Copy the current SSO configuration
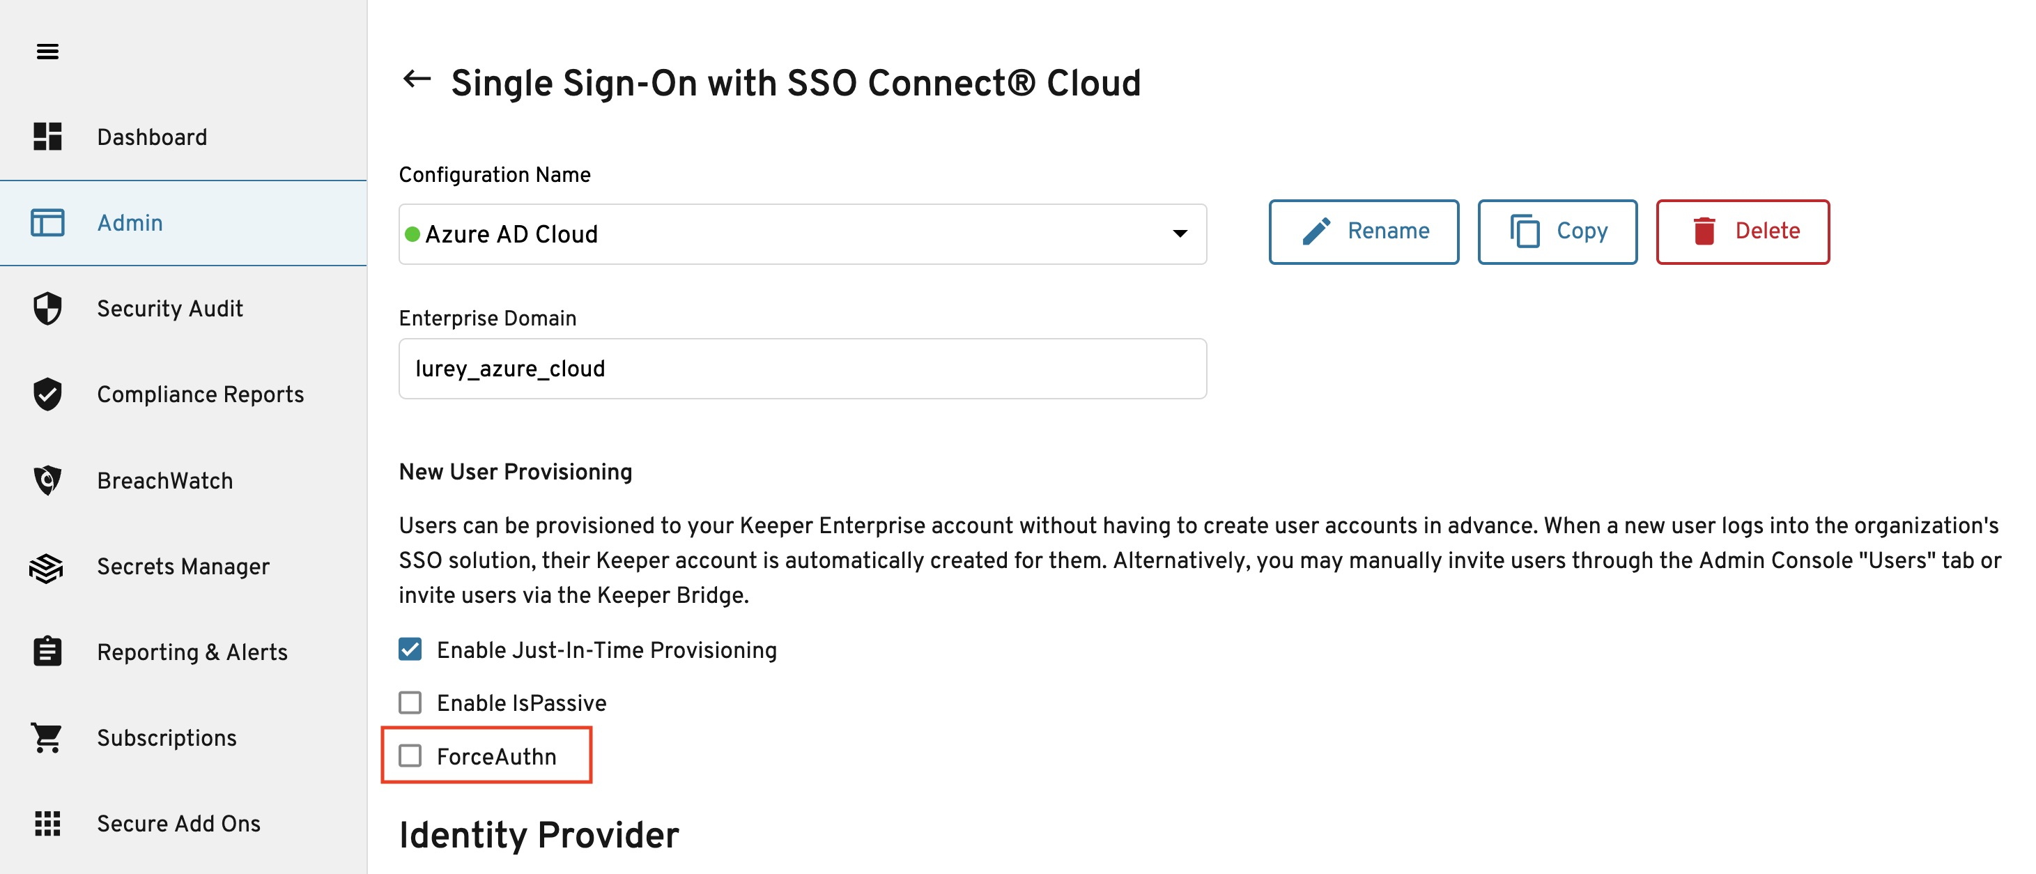This screenshot has width=2036, height=874. point(1557,231)
